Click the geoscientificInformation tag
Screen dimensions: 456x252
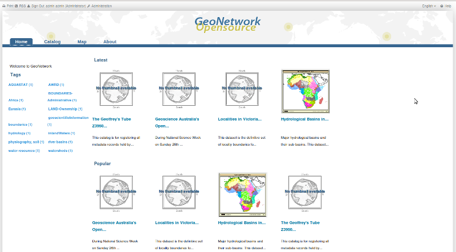click(68, 121)
